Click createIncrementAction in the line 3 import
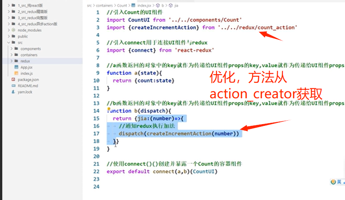 click(x=163, y=28)
